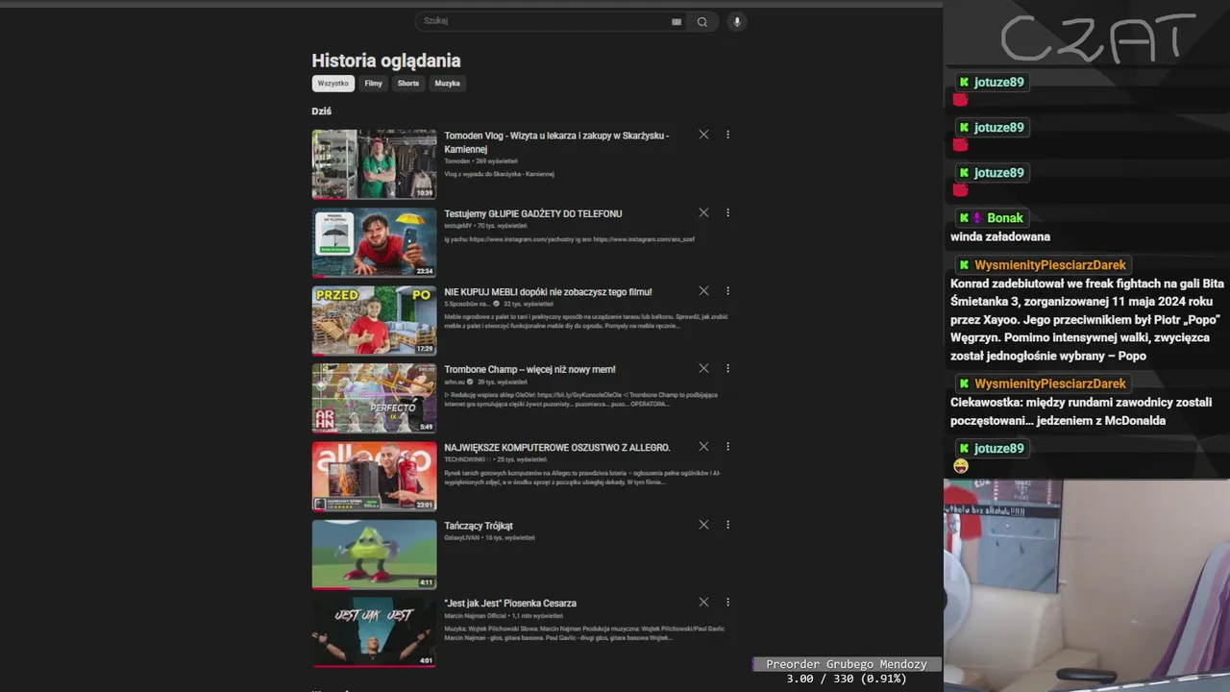Select the Shorts filter chip
Image resolution: width=1230 pixels, height=692 pixels.
coord(408,84)
